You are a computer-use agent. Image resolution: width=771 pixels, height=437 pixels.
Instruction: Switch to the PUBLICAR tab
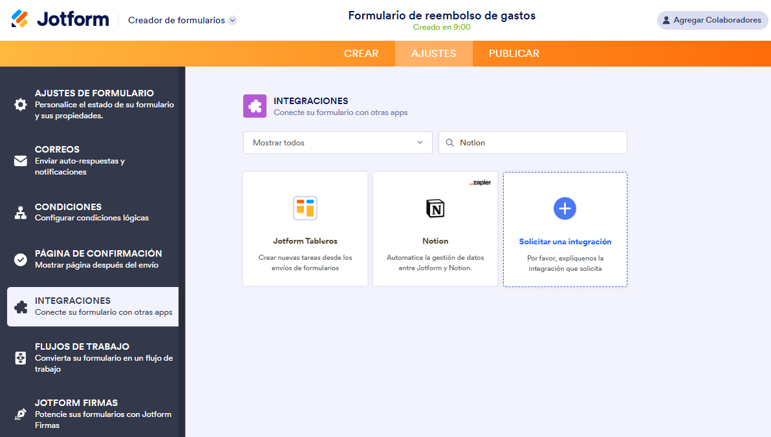pos(514,54)
